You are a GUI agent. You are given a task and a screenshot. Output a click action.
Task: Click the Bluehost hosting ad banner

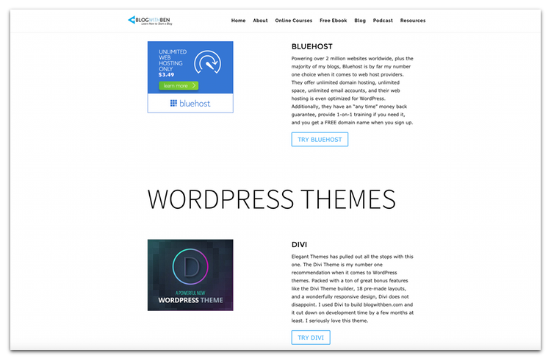(x=190, y=77)
